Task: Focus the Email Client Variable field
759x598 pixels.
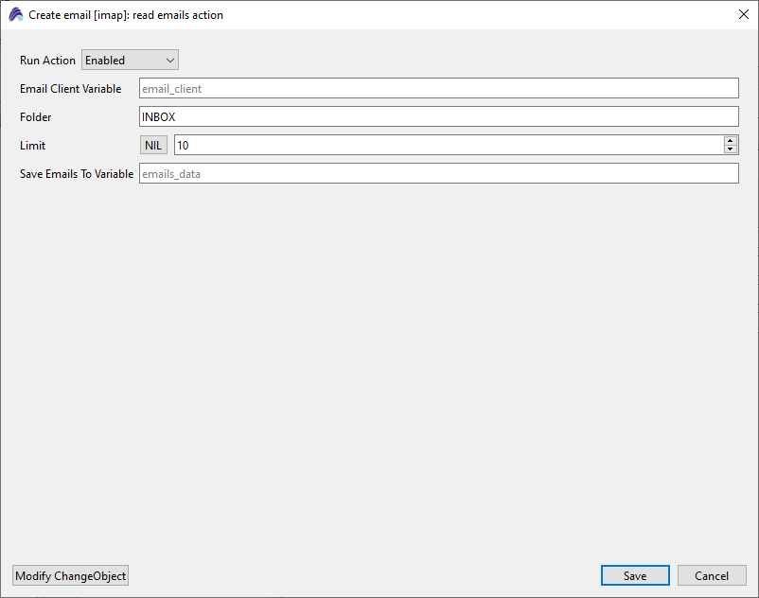Action: [x=438, y=89]
